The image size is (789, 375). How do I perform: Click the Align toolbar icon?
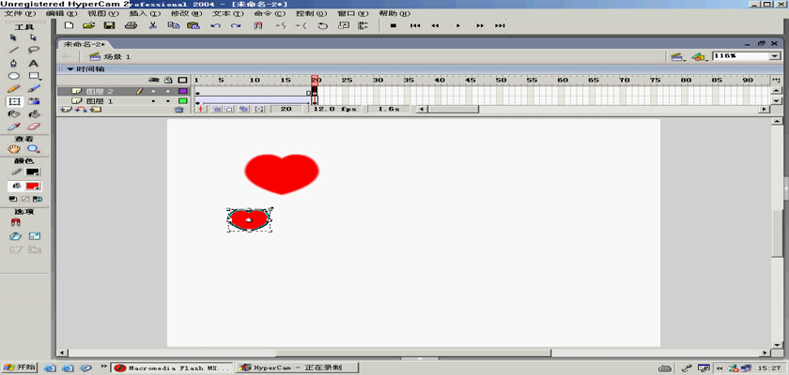(x=364, y=25)
